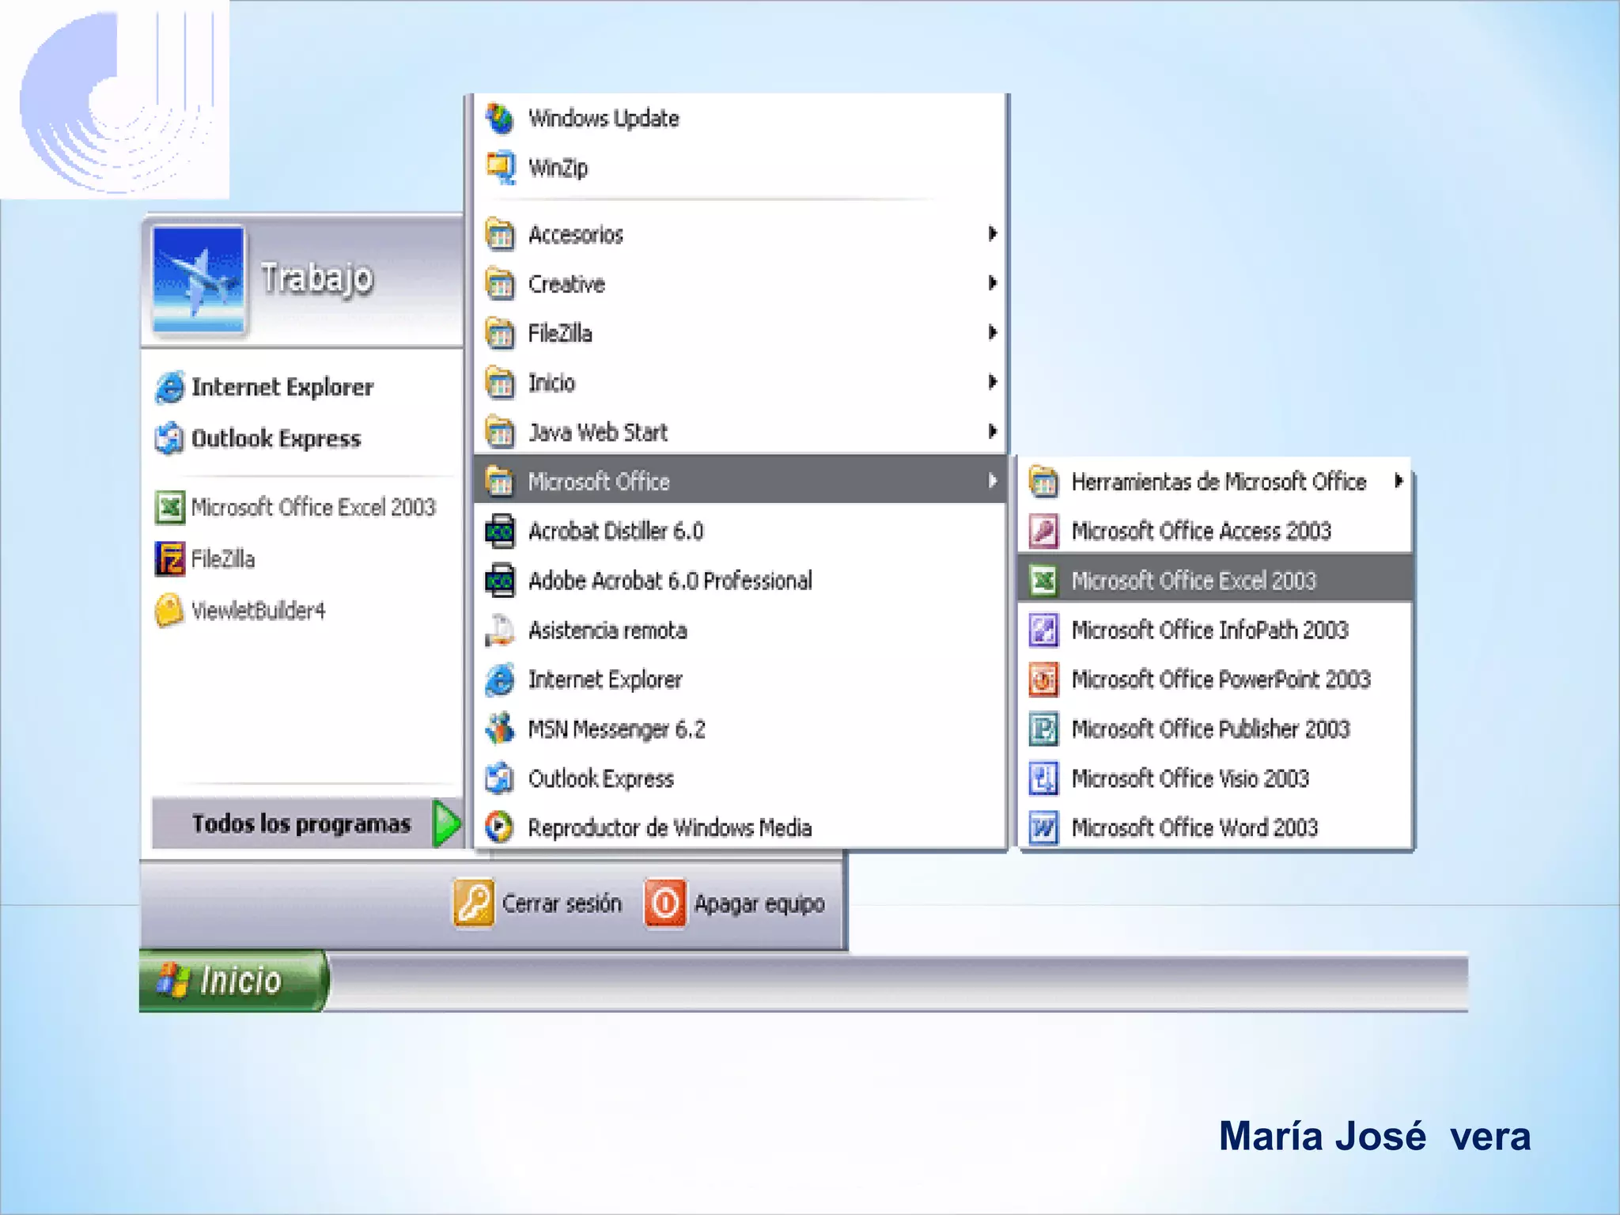Click the Windows Update icon
This screenshot has height=1215, width=1620.
click(500, 119)
